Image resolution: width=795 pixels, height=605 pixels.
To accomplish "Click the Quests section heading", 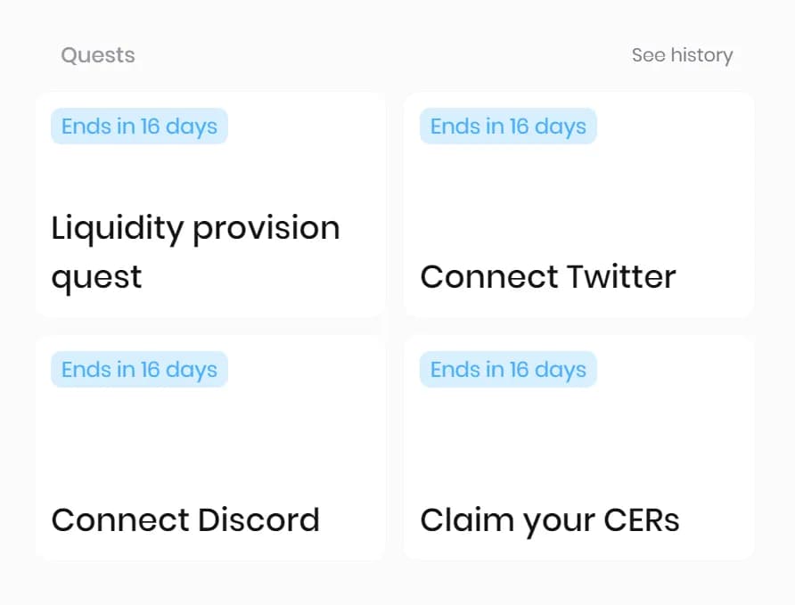I will (98, 55).
